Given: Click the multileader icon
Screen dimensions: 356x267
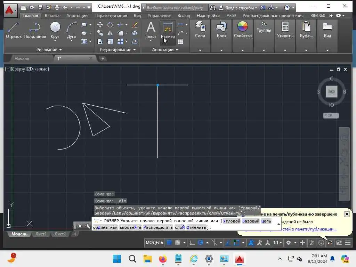Looking at the screenshot, I should click(x=180, y=33).
